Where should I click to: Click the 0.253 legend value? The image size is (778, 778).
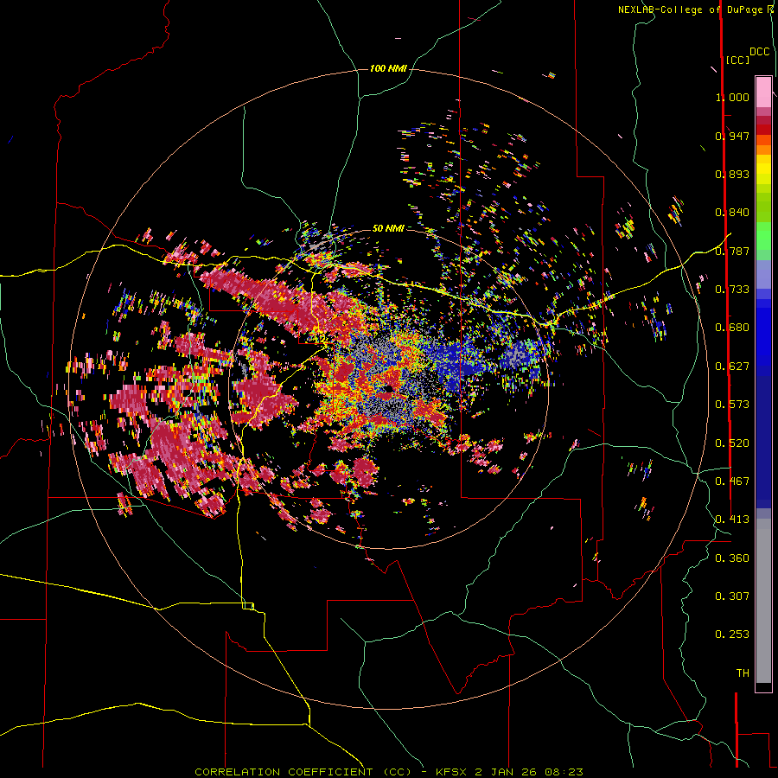732,635
